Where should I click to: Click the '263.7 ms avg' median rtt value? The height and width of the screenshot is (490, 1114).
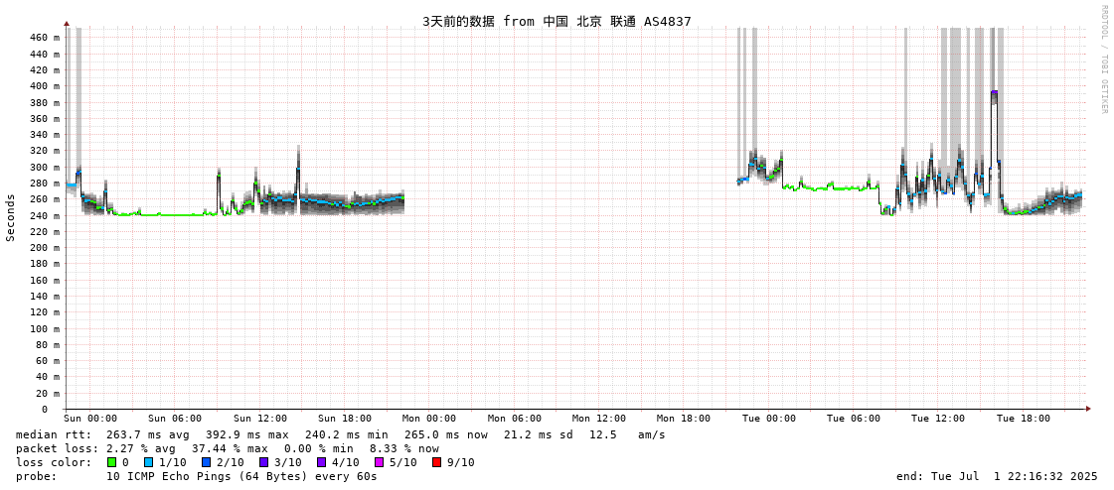coord(148,434)
